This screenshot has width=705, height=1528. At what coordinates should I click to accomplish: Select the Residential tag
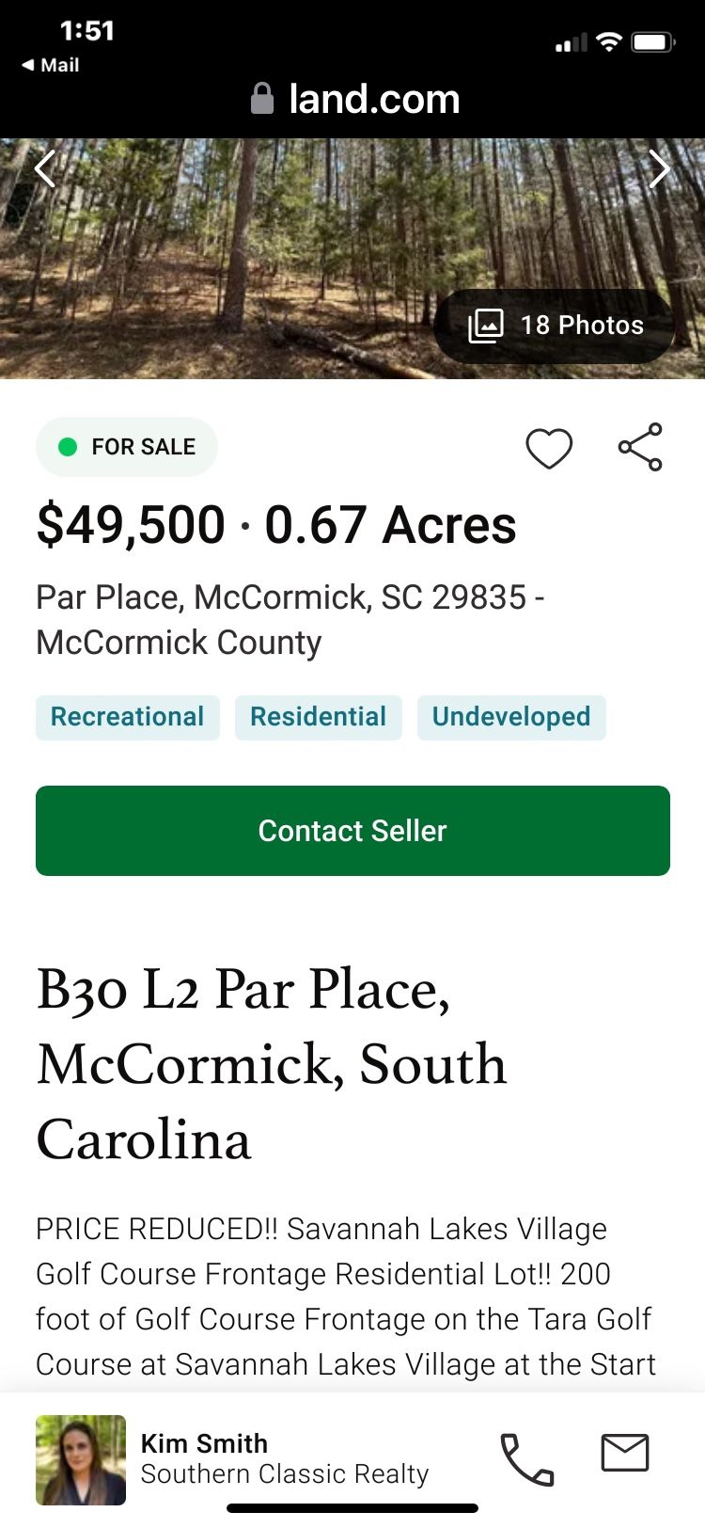click(319, 717)
